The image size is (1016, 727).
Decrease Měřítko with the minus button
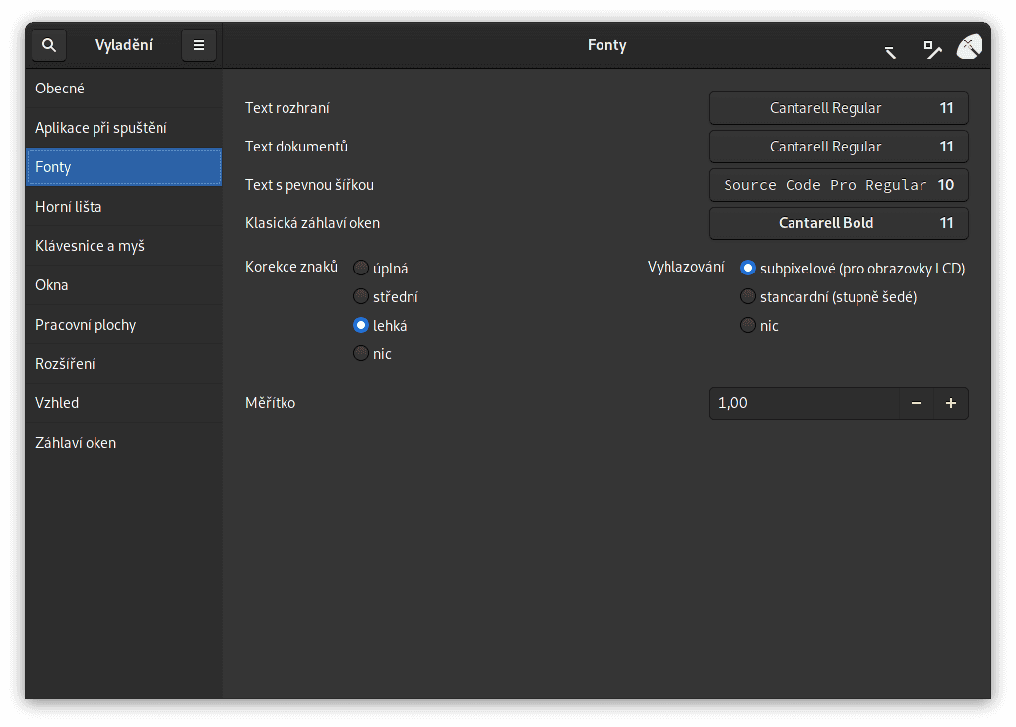917,403
